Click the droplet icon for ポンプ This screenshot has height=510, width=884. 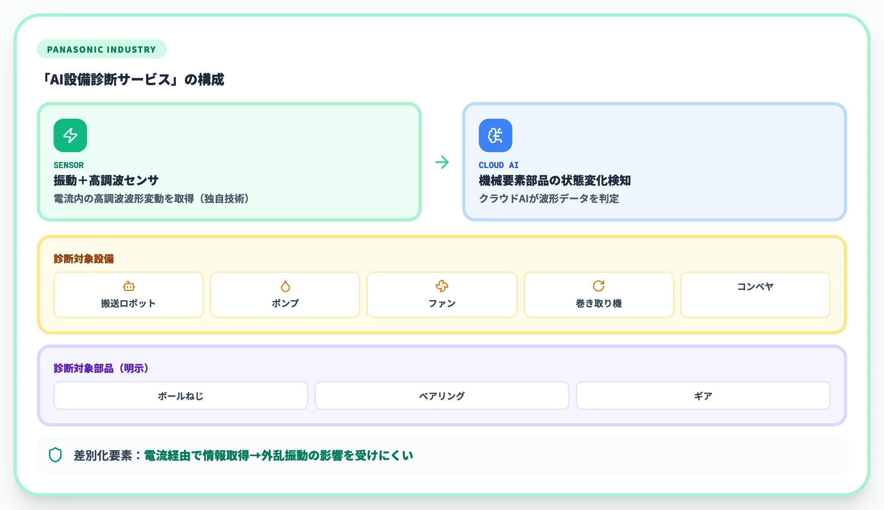[x=285, y=286]
